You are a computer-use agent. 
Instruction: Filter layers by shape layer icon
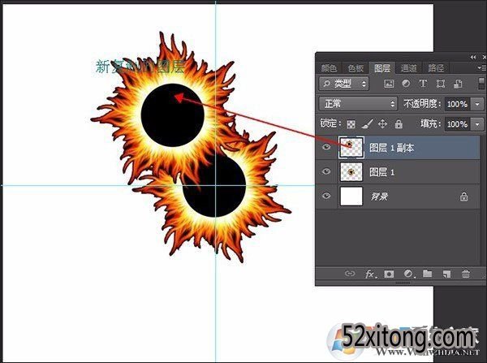click(441, 84)
